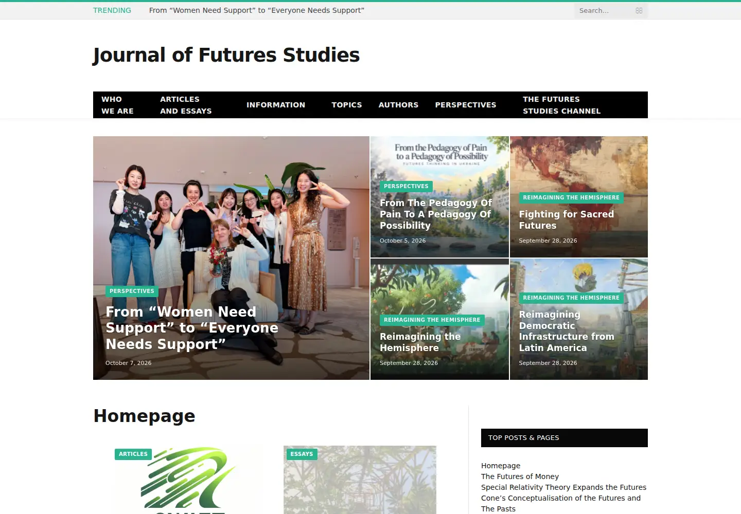Open From The Pedagogy Of Pain article
741x514 pixels.
[435, 214]
